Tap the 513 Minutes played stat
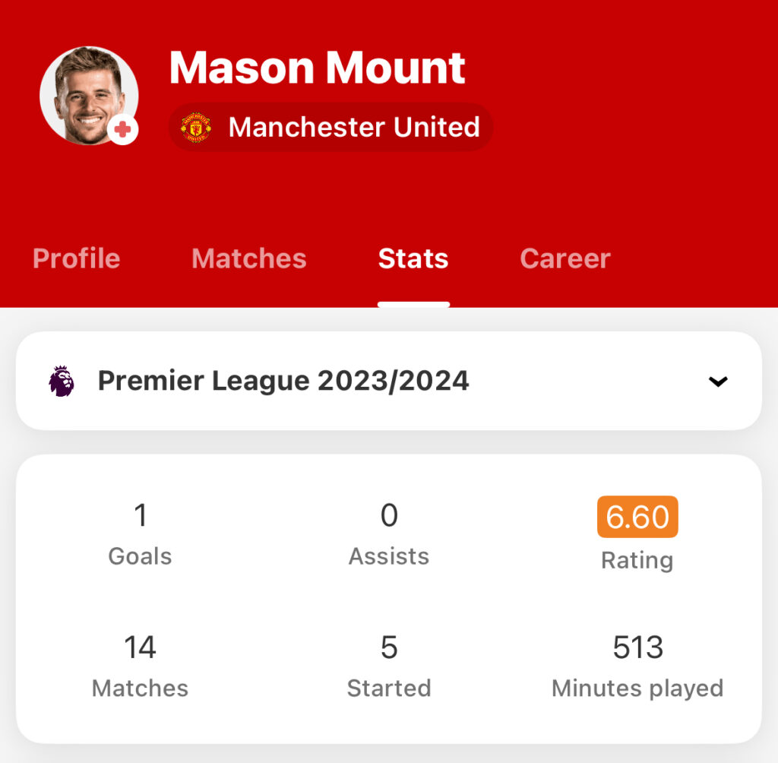The image size is (778, 763). (x=637, y=666)
